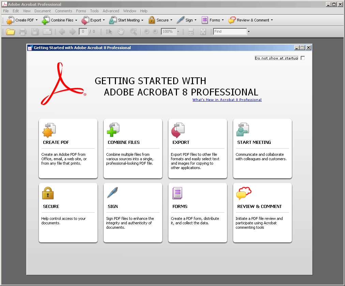This screenshot has width=345, height=286.
Task: Click the SECURE card heading
Action: click(51, 206)
